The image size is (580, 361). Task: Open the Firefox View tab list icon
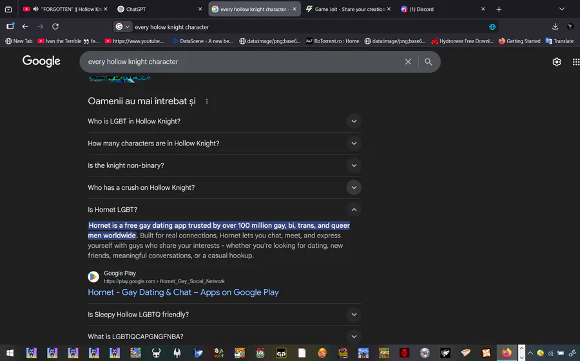point(8,9)
